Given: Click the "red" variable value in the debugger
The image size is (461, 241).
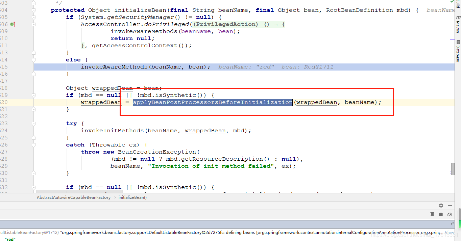Looking at the screenshot, I should pyautogui.click(x=10, y=239).
